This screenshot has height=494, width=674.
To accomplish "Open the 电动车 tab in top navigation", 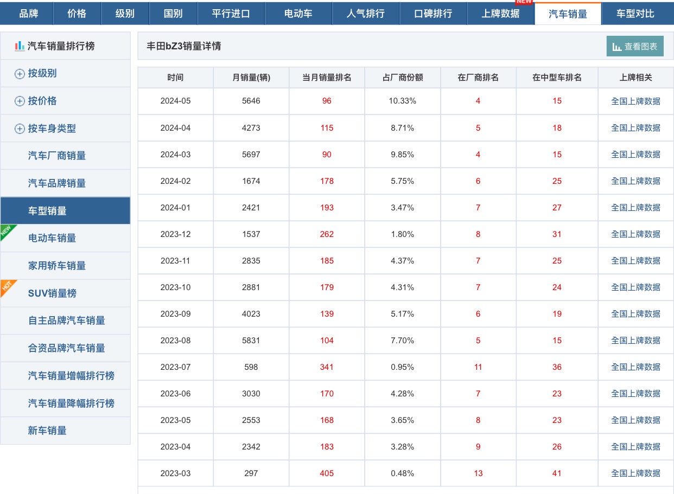I will tap(298, 14).
